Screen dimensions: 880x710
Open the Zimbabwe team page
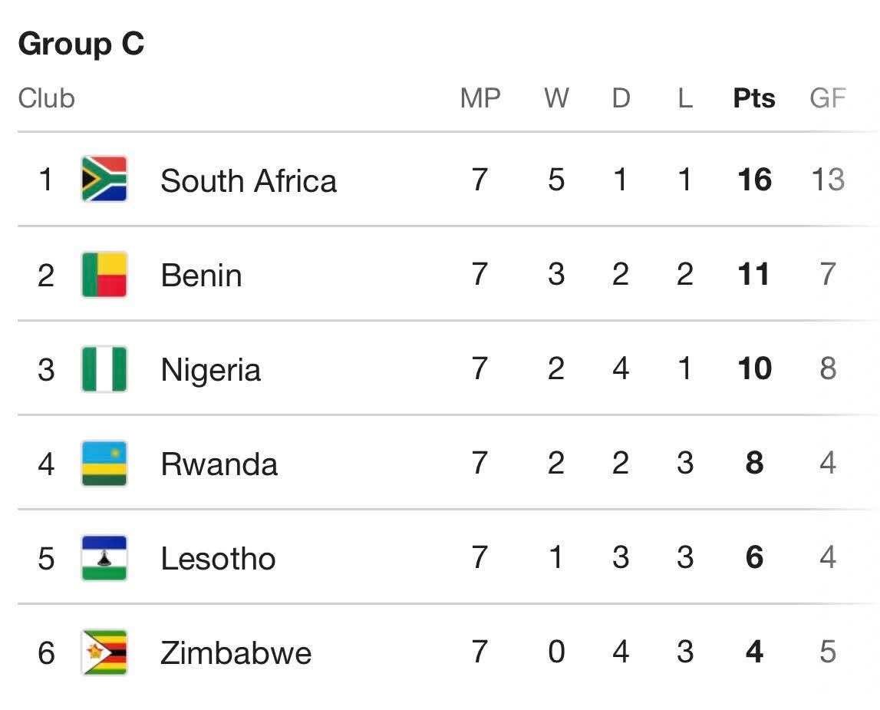point(236,653)
